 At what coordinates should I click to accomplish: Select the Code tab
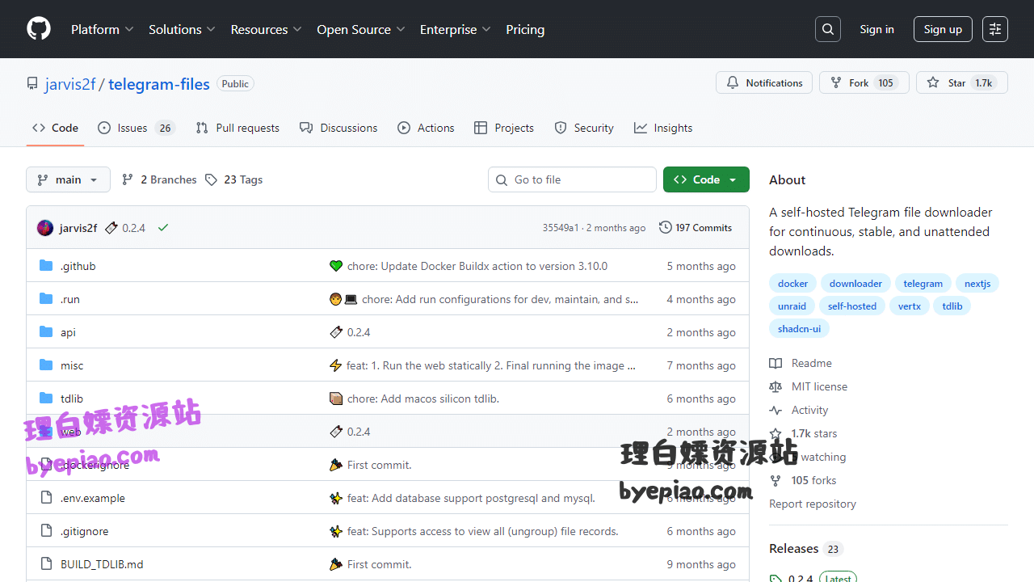[55, 128]
